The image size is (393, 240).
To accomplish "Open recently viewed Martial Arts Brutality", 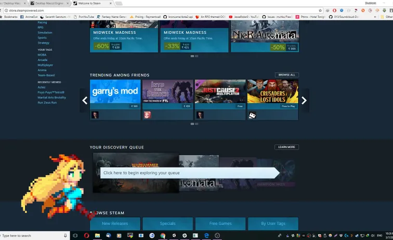I will click(x=51, y=97).
